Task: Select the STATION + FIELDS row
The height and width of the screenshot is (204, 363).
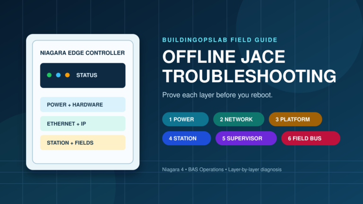Action: (x=83, y=143)
